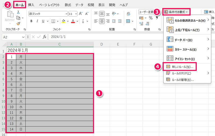215x136 pixels.
Task: Click the Increase Decimal icon
Action: (141, 24)
